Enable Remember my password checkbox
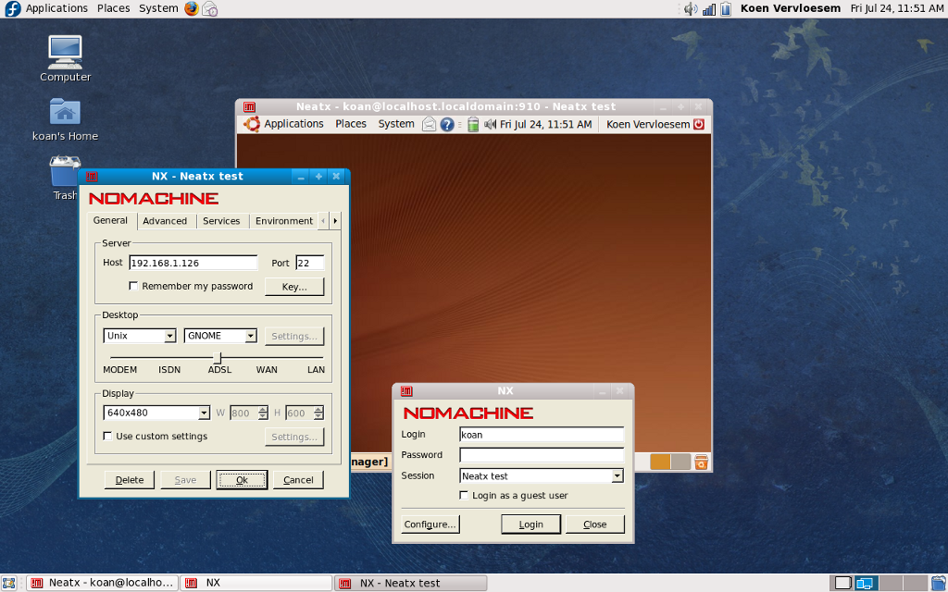Screen dimensions: 948x592 click(133, 287)
